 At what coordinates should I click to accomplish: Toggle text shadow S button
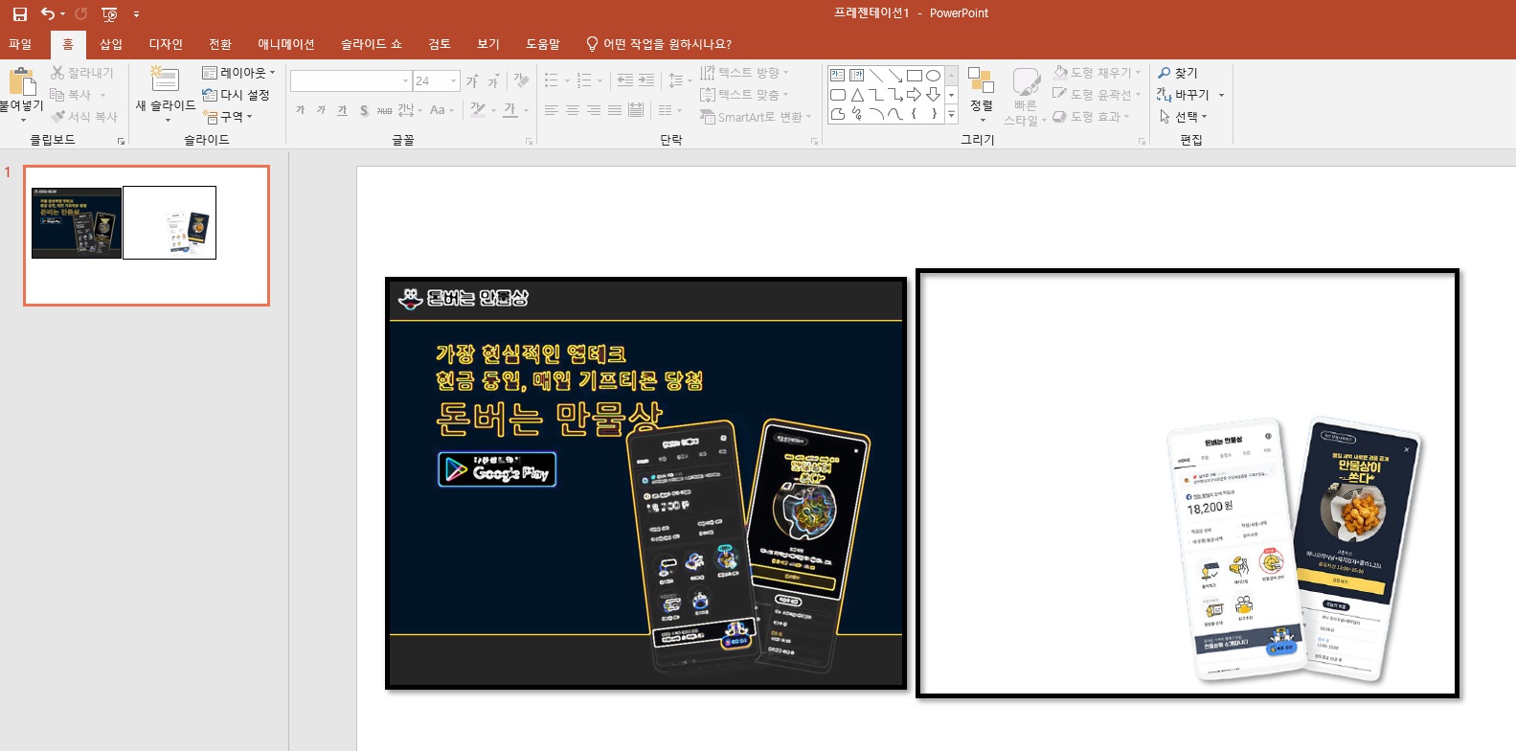pos(364,110)
